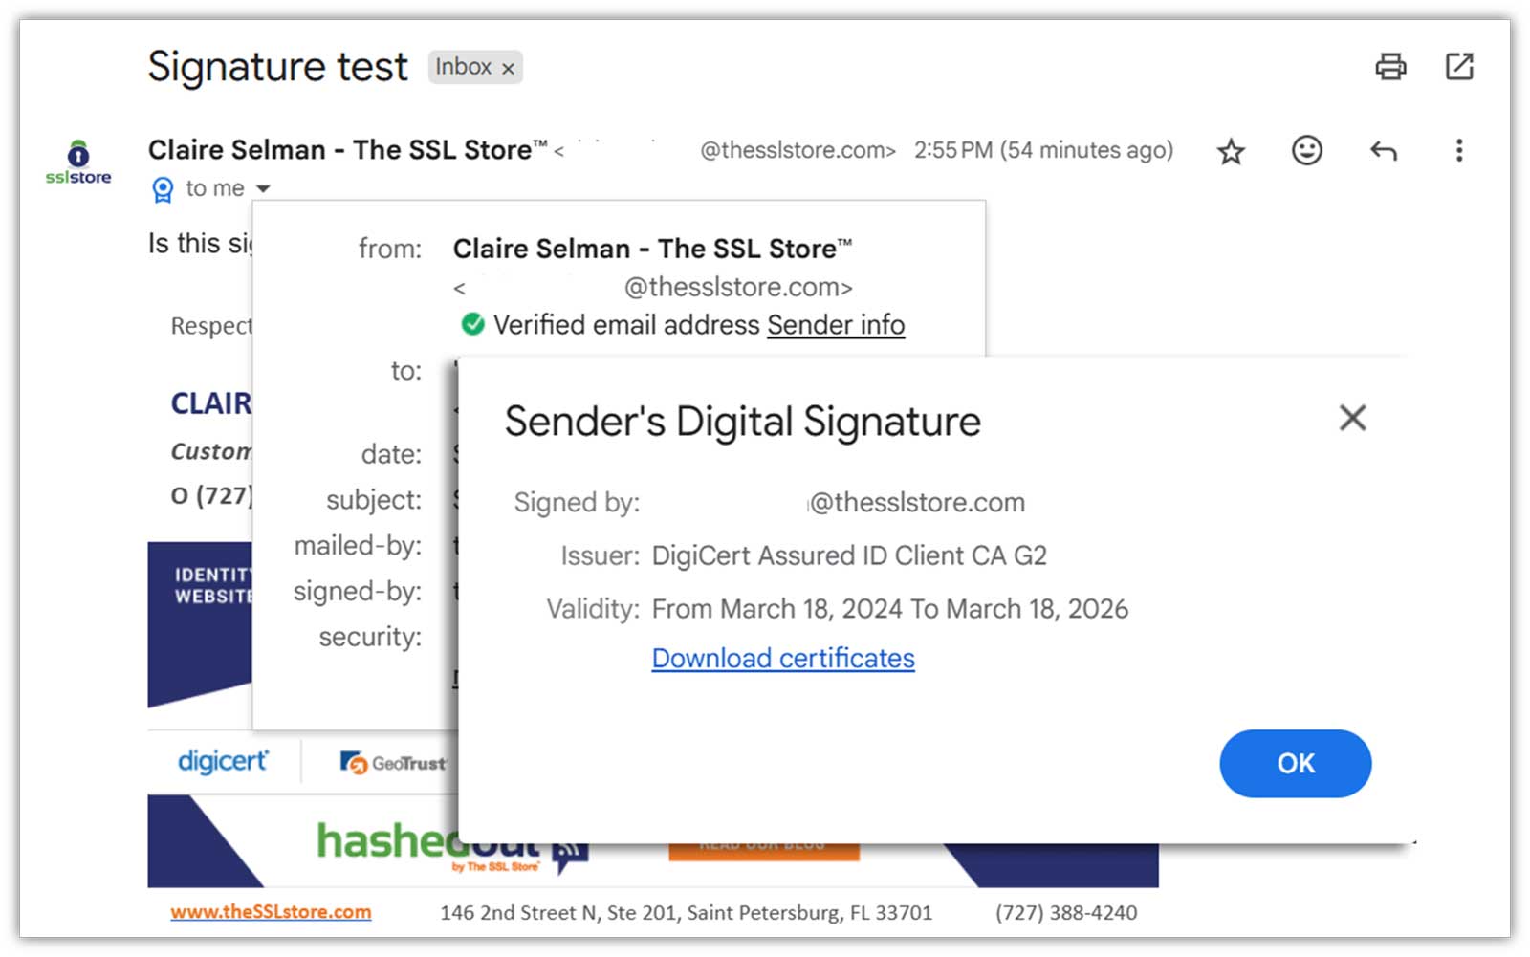Select the Inbox label next to subject
This screenshot has height=957, width=1530.
[463, 67]
